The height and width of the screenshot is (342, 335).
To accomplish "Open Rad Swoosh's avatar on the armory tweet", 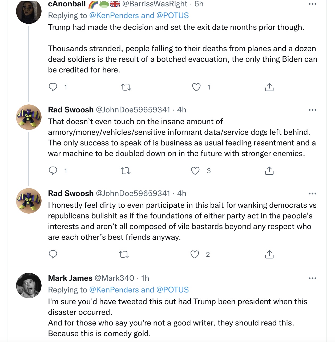I will click(x=29, y=117).
